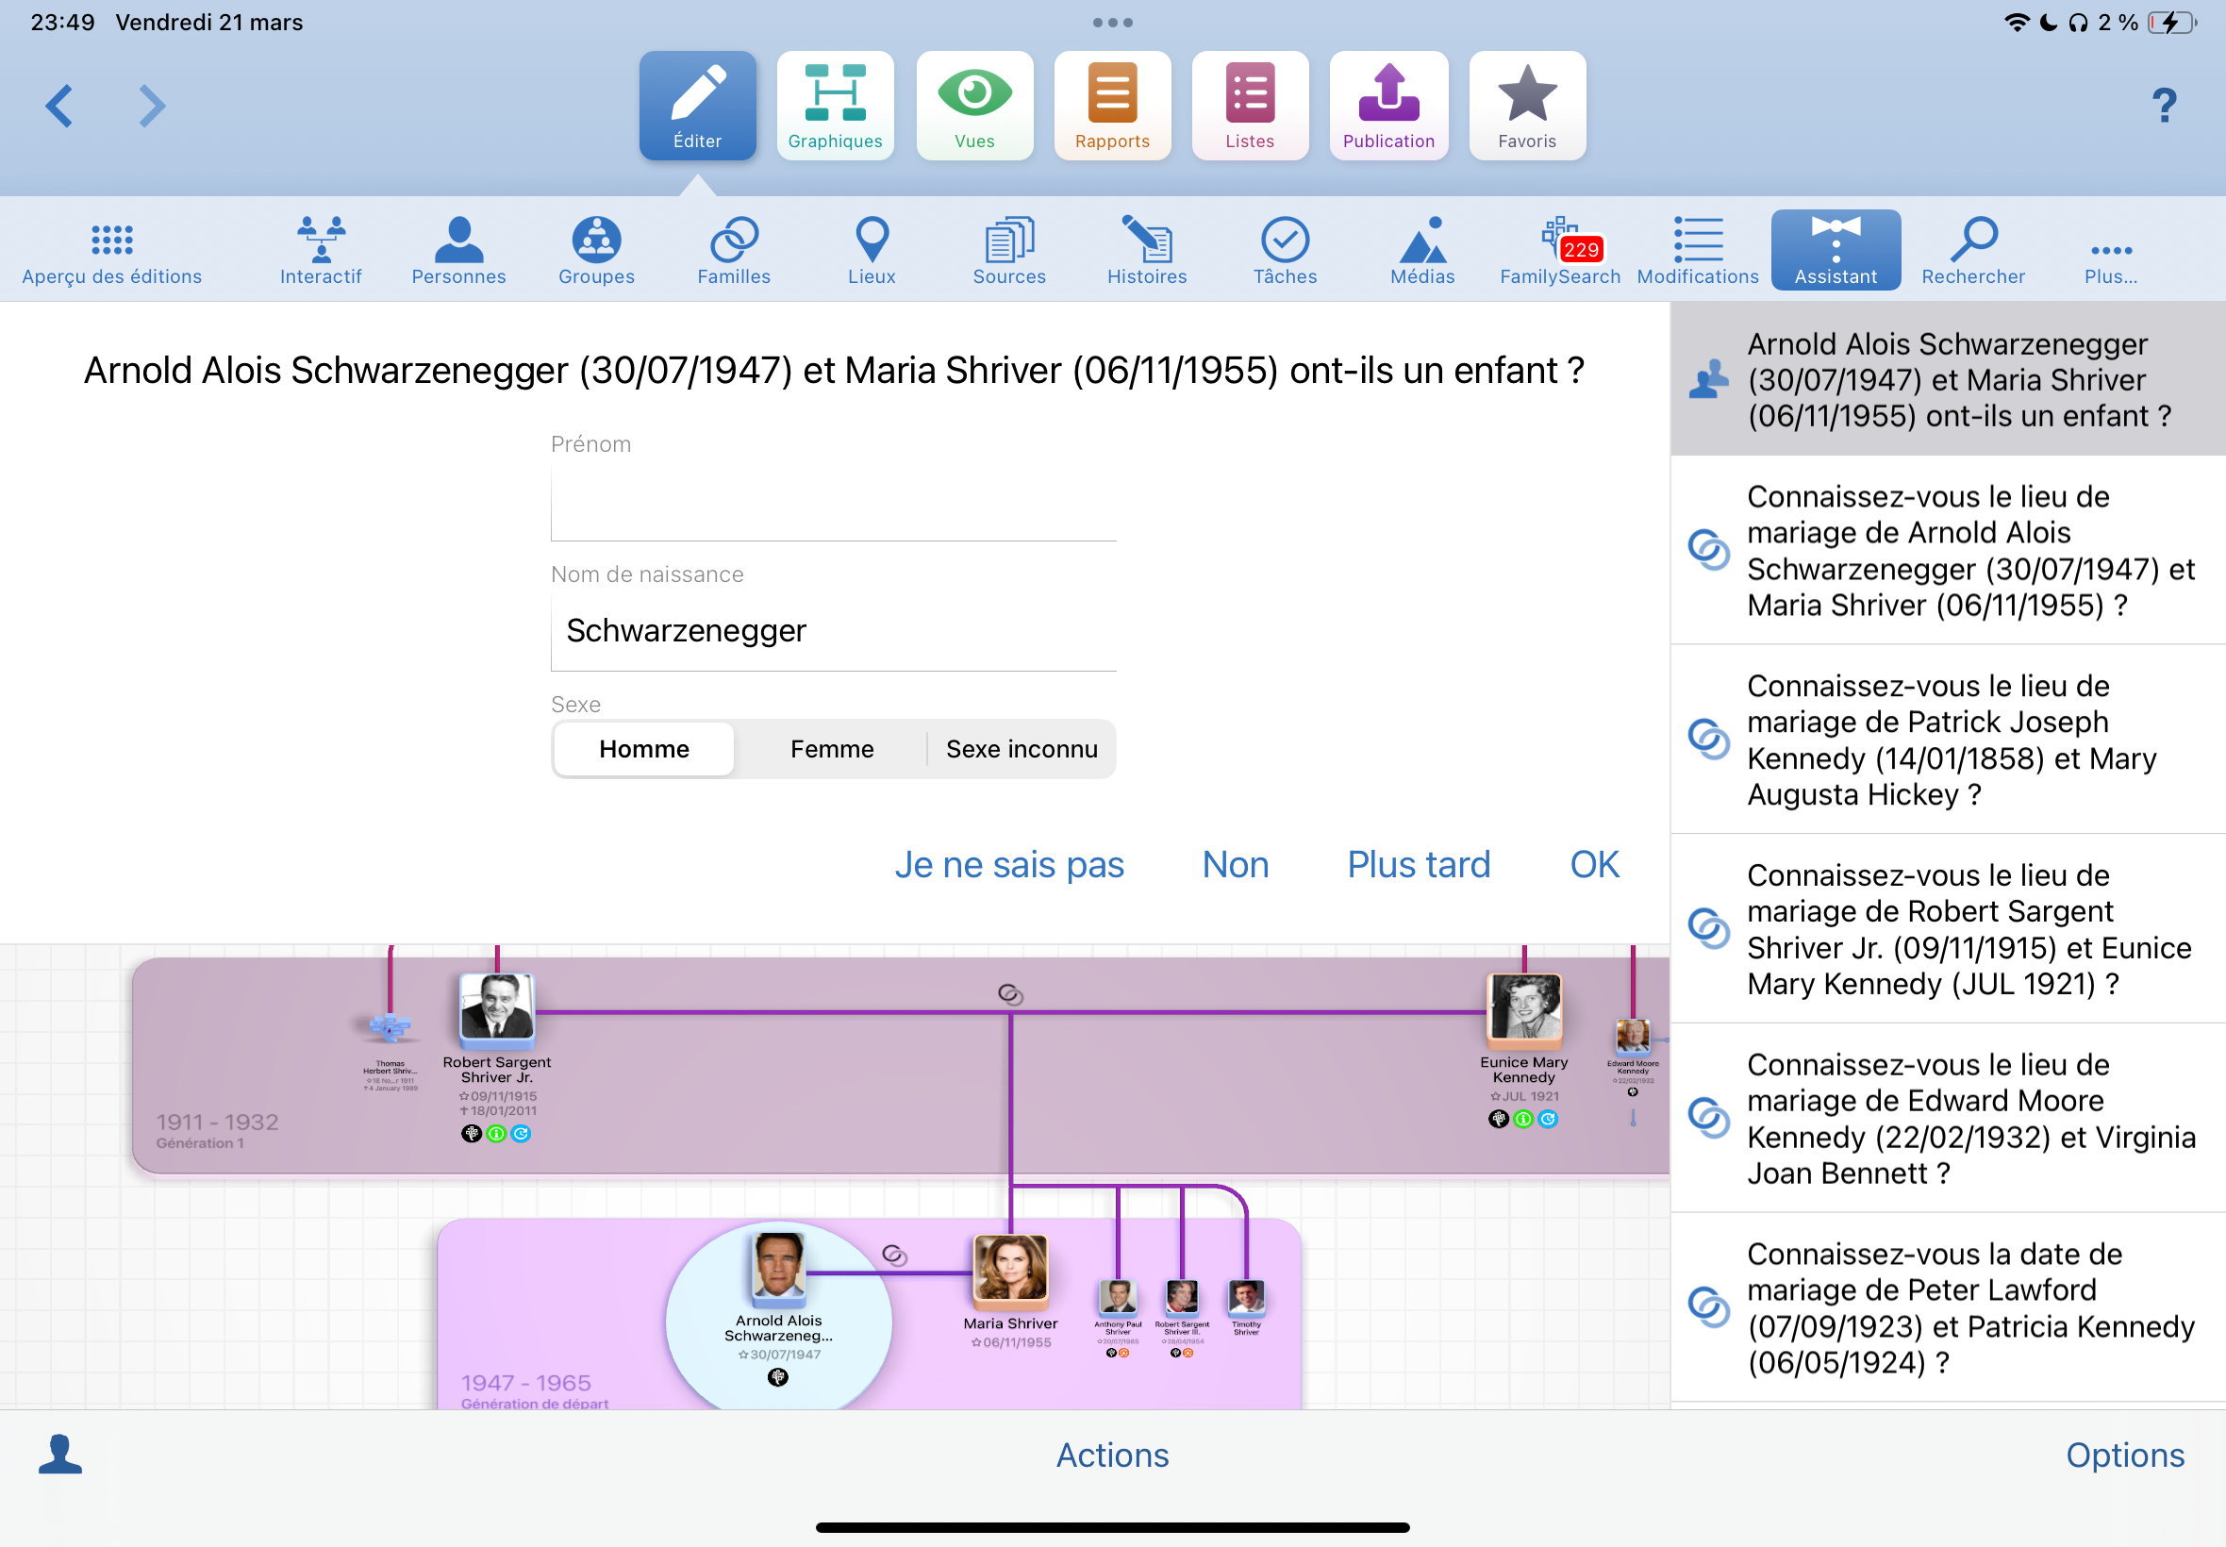Image resolution: width=2226 pixels, height=1547 pixels.
Task: Select Eunice Mary Kennedy portrait
Action: pos(1524,1010)
